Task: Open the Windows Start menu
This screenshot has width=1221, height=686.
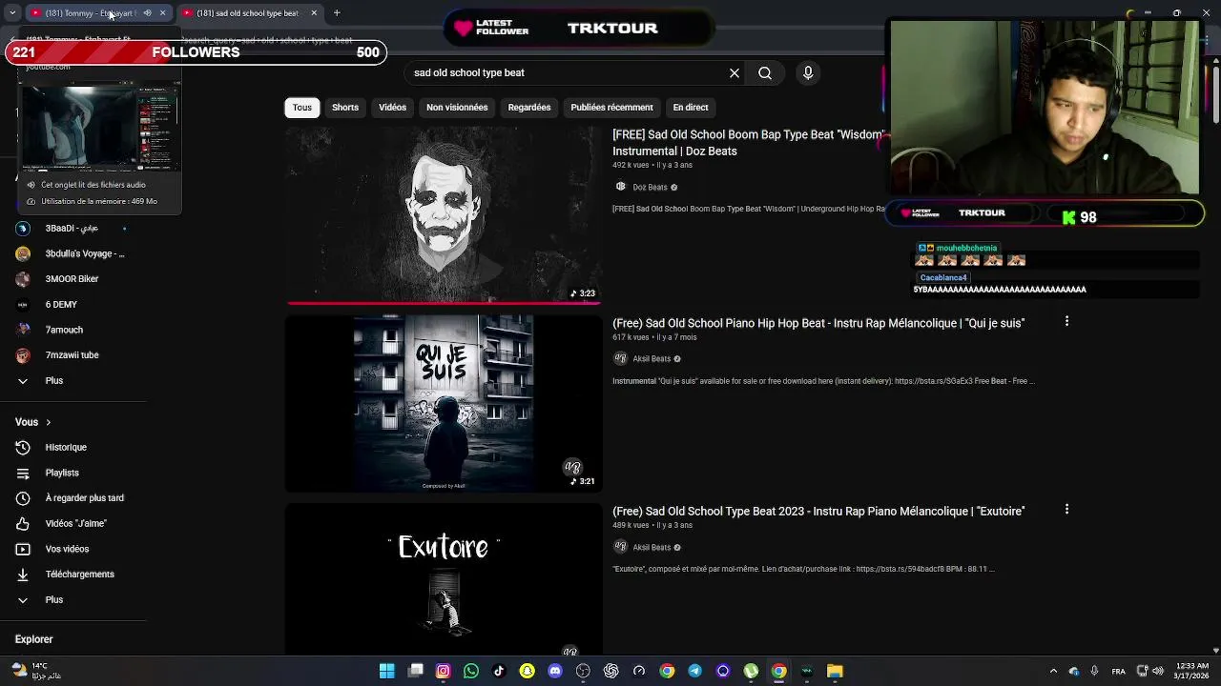Action: pos(386,671)
